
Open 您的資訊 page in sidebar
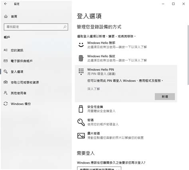[x=36, y=50]
